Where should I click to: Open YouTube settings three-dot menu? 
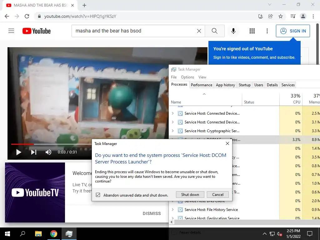point(267,31)
